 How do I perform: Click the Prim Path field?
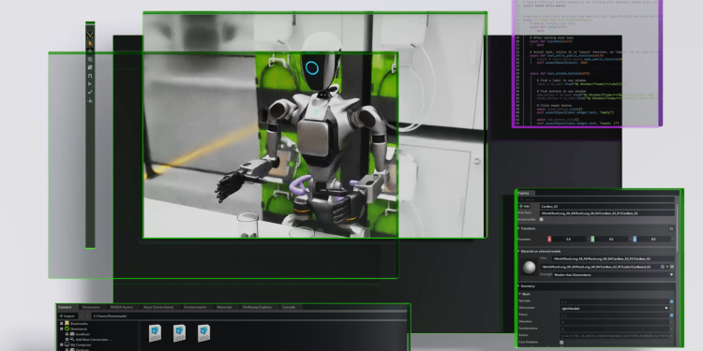tap(607, 213)
